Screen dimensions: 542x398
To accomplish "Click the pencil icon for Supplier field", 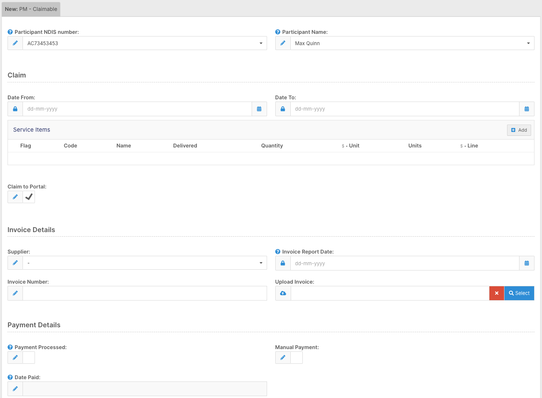I will pyautogui.click(x=15, y=263).
